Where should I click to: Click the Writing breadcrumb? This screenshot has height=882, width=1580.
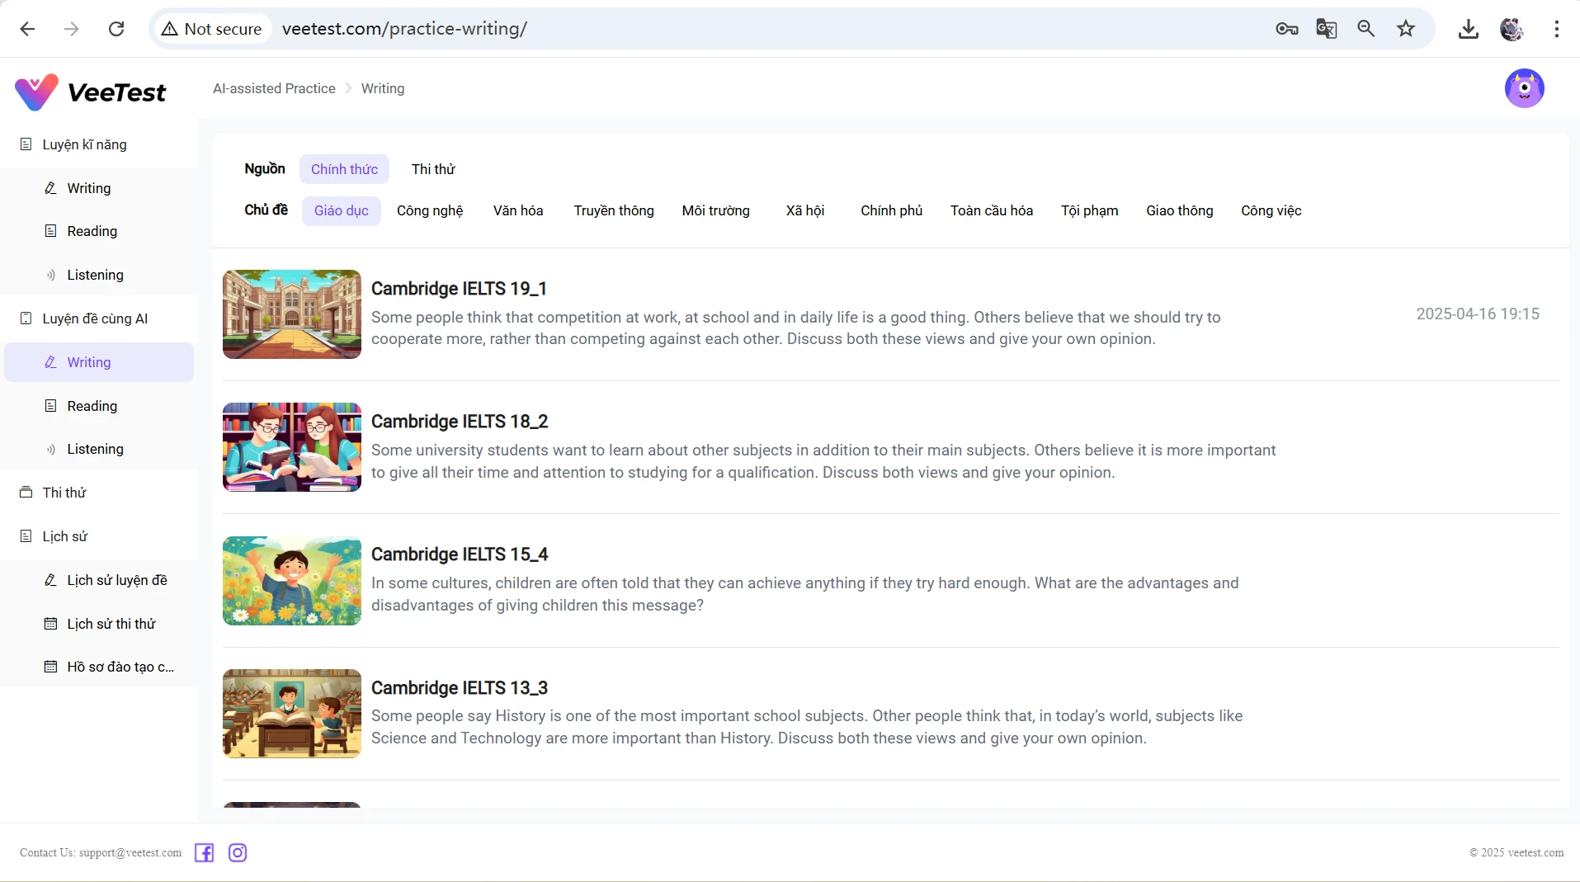click(x=383, y=88)
